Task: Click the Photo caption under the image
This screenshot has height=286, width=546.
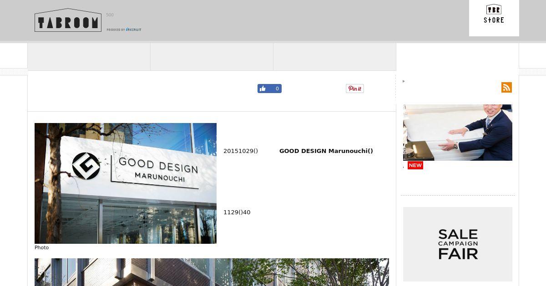Action: click(x=41, y=247)
